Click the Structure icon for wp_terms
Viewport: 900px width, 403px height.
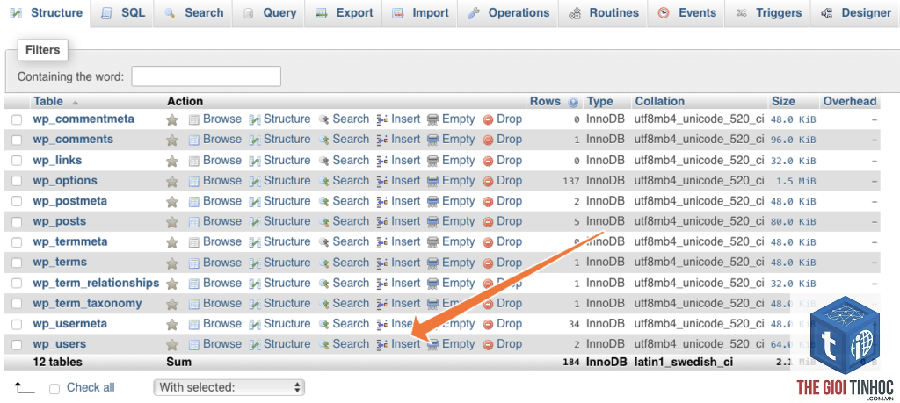(255, 263)
